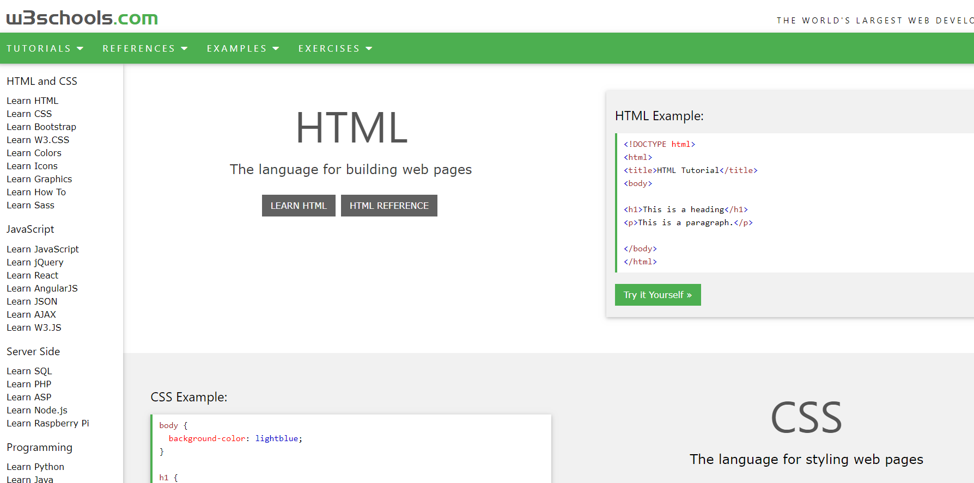
Task: Click the w3schools.com logo
Action: (x=82, y=18)
